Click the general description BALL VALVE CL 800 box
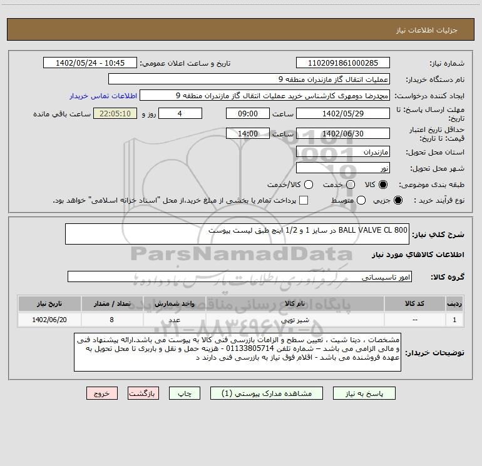The width and height of the screenshot is (482, 466). tap(237, 234)
